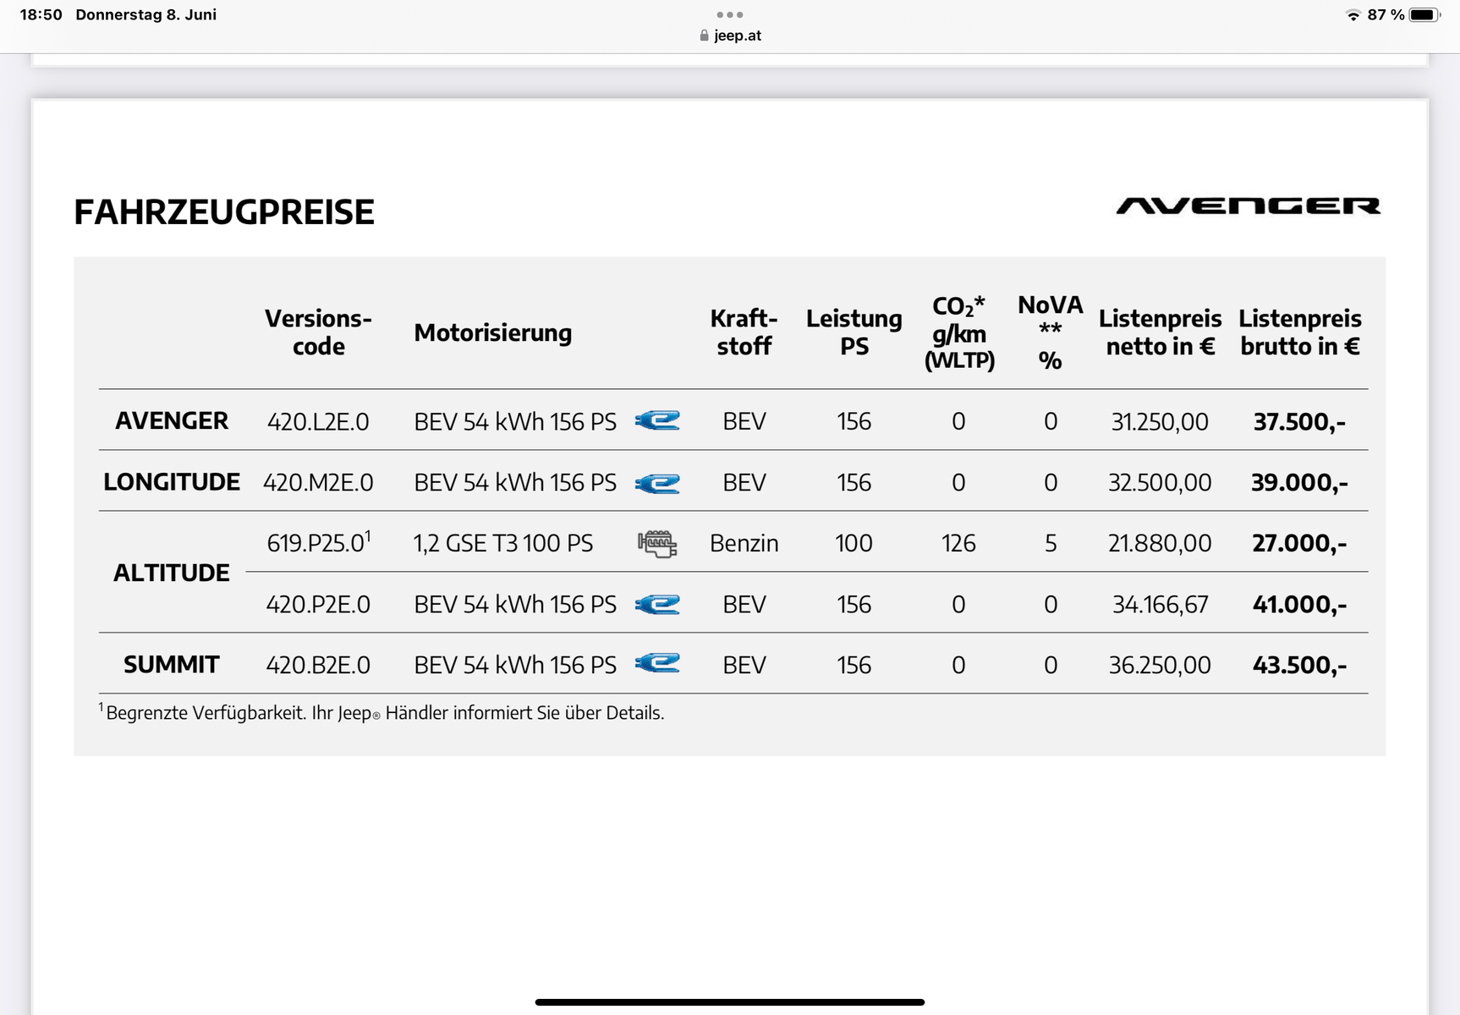Image resolution: width=1460 pixels, height=1015 pixels.
Task: Tap the Avenger logo at top right
Action: (x=1248, y=206)
